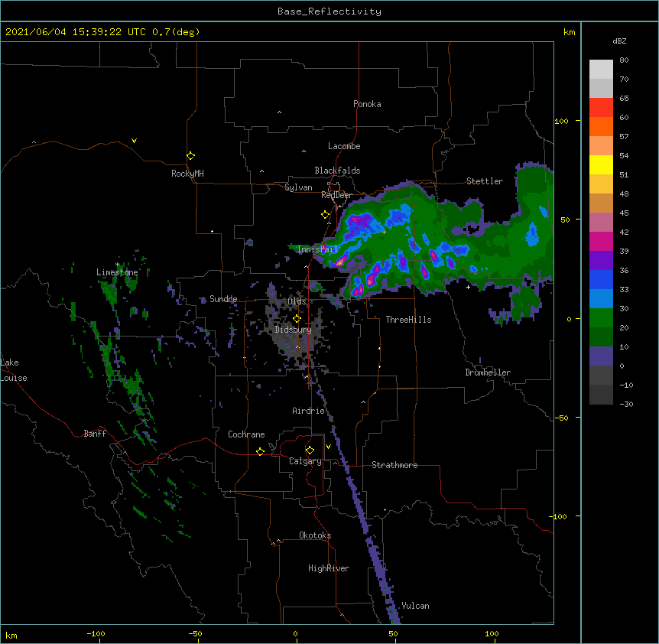The height and width of the screenshot is (644, 659).
Task: Click the yellow diamond marker above RockyMH
Action: (x=190, y=155)
